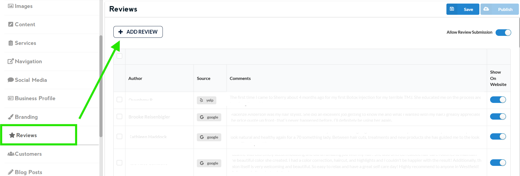This screenshot has height=176, width=520.
Task: Click the Customers people icon
Action: click(x=11, y=154)
